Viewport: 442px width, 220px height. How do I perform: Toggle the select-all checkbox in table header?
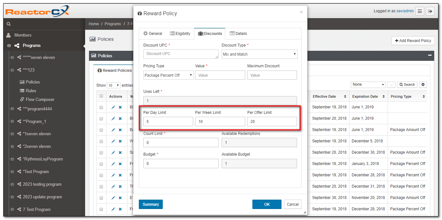coord(101,96)
